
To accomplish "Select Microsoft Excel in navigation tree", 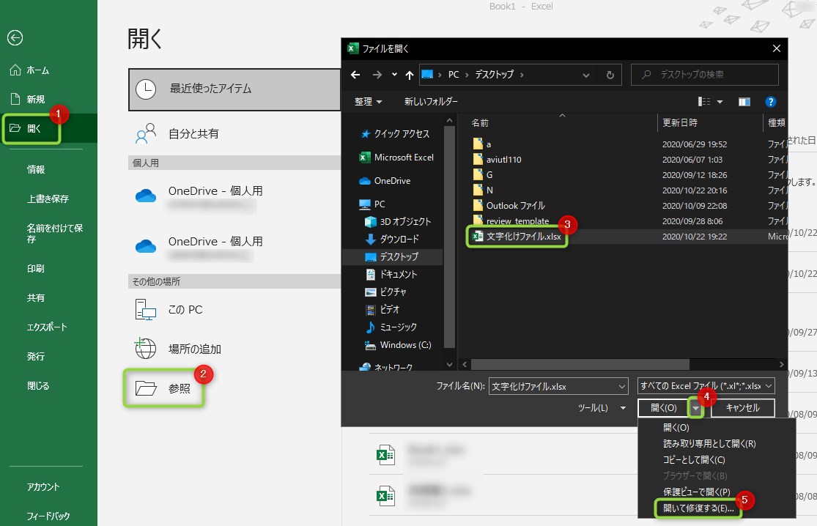I will [x=396, y=158].
